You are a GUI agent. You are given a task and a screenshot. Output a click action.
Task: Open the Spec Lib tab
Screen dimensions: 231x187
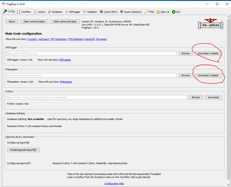(x=163, y=12)
